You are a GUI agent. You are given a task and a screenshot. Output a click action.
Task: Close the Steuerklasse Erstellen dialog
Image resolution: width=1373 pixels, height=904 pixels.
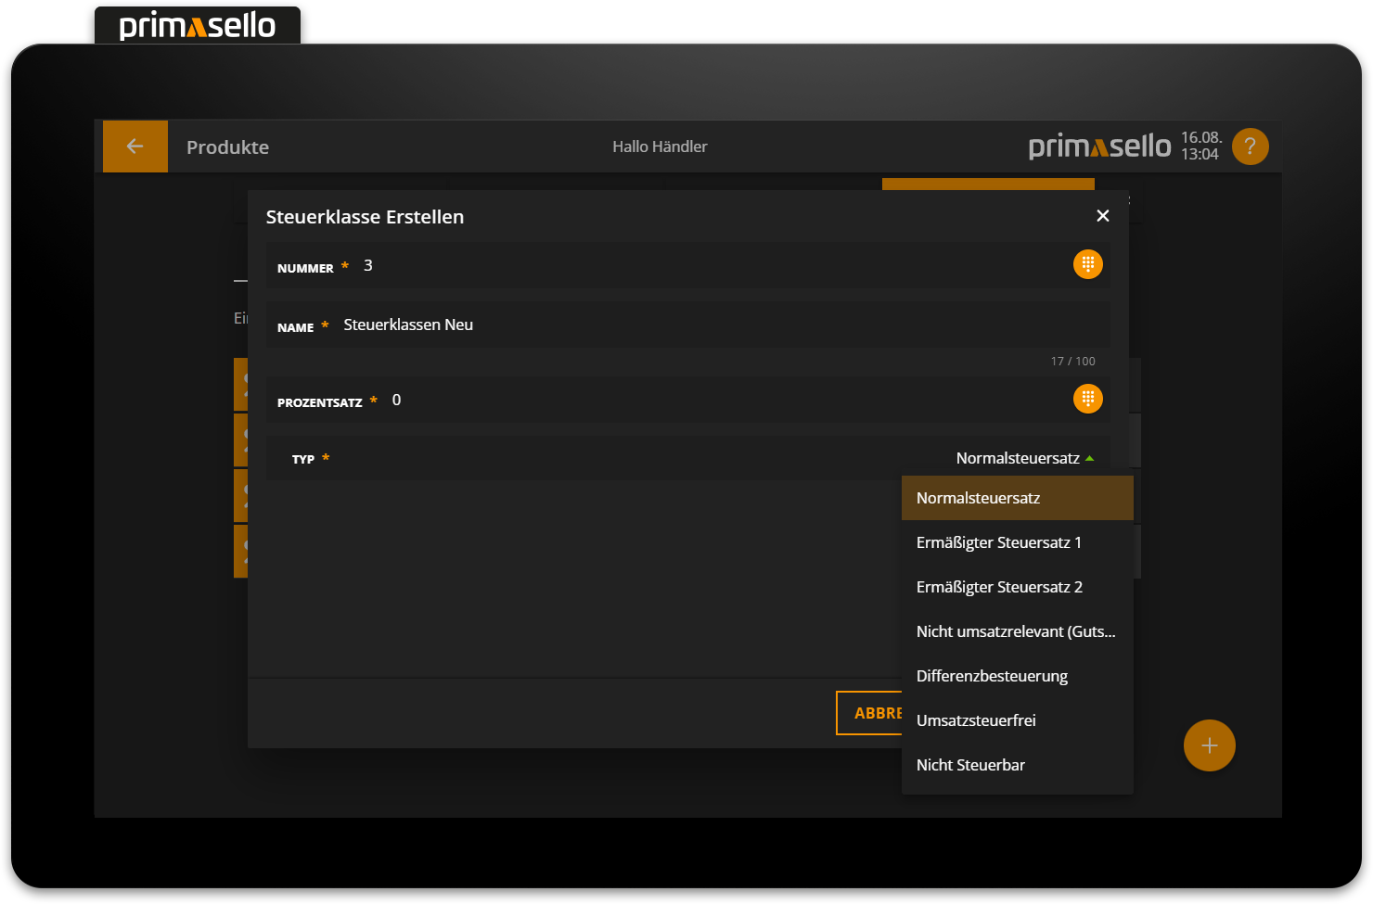click(1102, 216)
